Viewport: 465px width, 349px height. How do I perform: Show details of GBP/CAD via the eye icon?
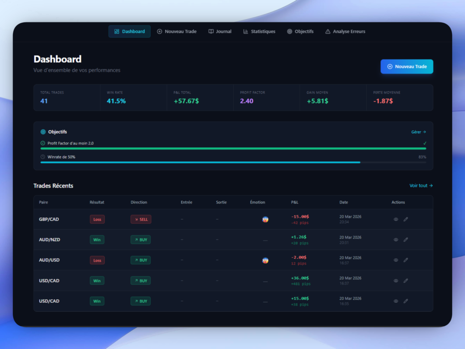click(x=396, y=219)
